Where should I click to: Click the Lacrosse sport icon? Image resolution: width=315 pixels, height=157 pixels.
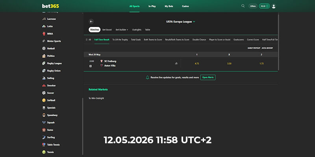(x=44, y=19)
